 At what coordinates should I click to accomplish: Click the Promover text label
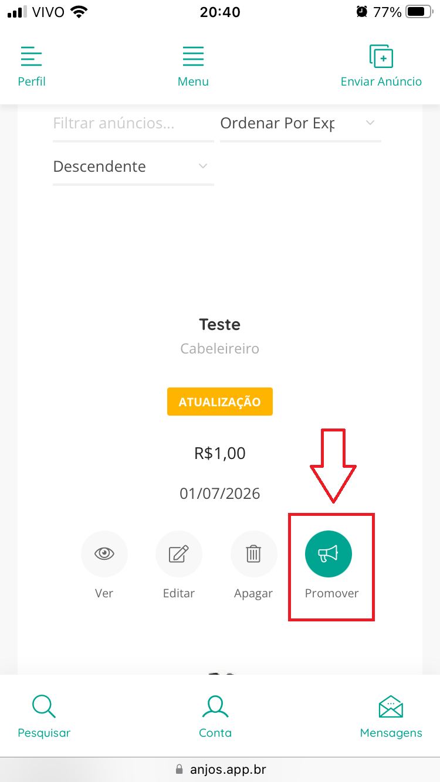pyautogui.click(x=331, y=593)
